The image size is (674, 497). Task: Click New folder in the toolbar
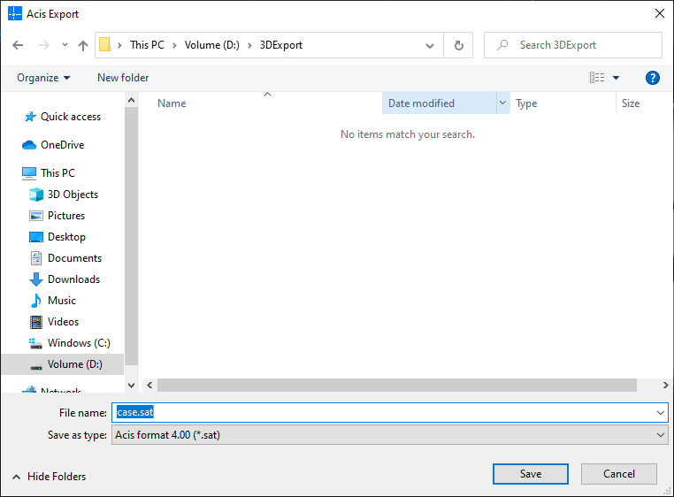coord(123,78)
